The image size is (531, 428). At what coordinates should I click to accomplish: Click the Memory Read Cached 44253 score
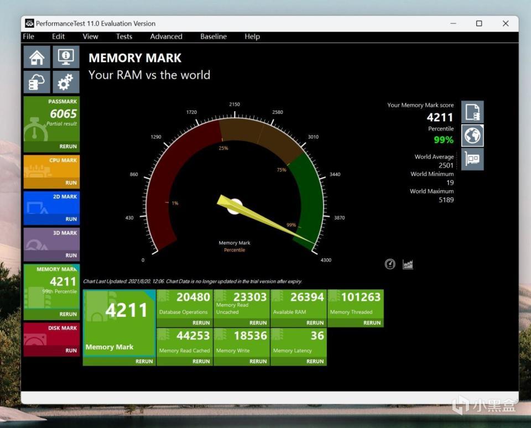coord(193,336)
